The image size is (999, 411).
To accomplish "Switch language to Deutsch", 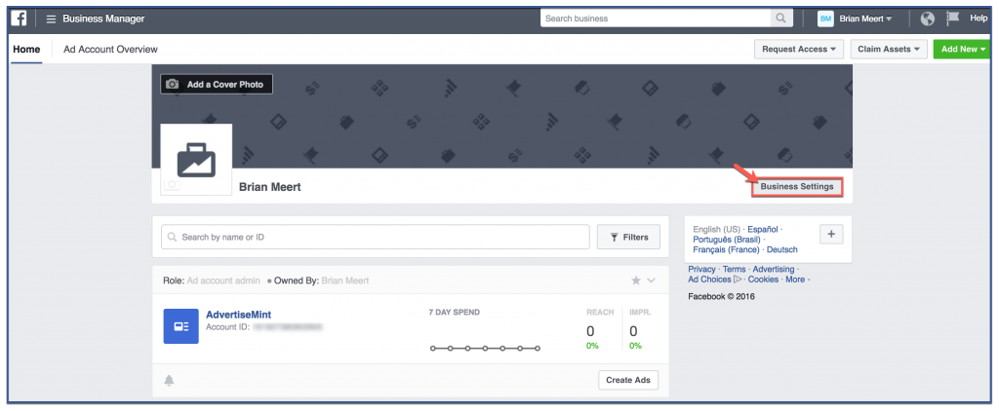I will pos(781,249).
